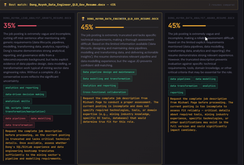The width and height of the screenshot is (244, 165).
Task: Click 'reporting' tag in Abano card
Action: click(x=177, y=92)
